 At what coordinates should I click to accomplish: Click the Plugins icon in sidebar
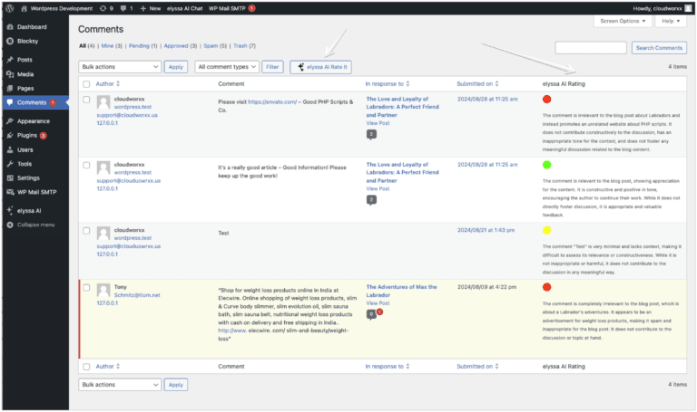pos(10,135)
